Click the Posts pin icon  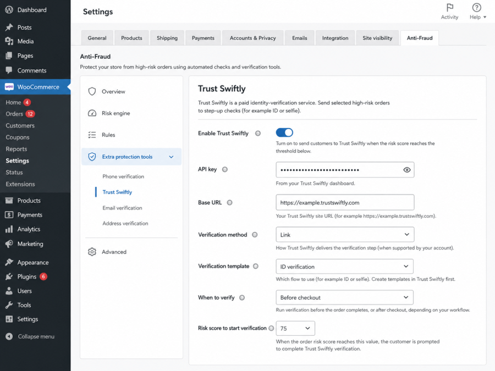tap(9, 27)
